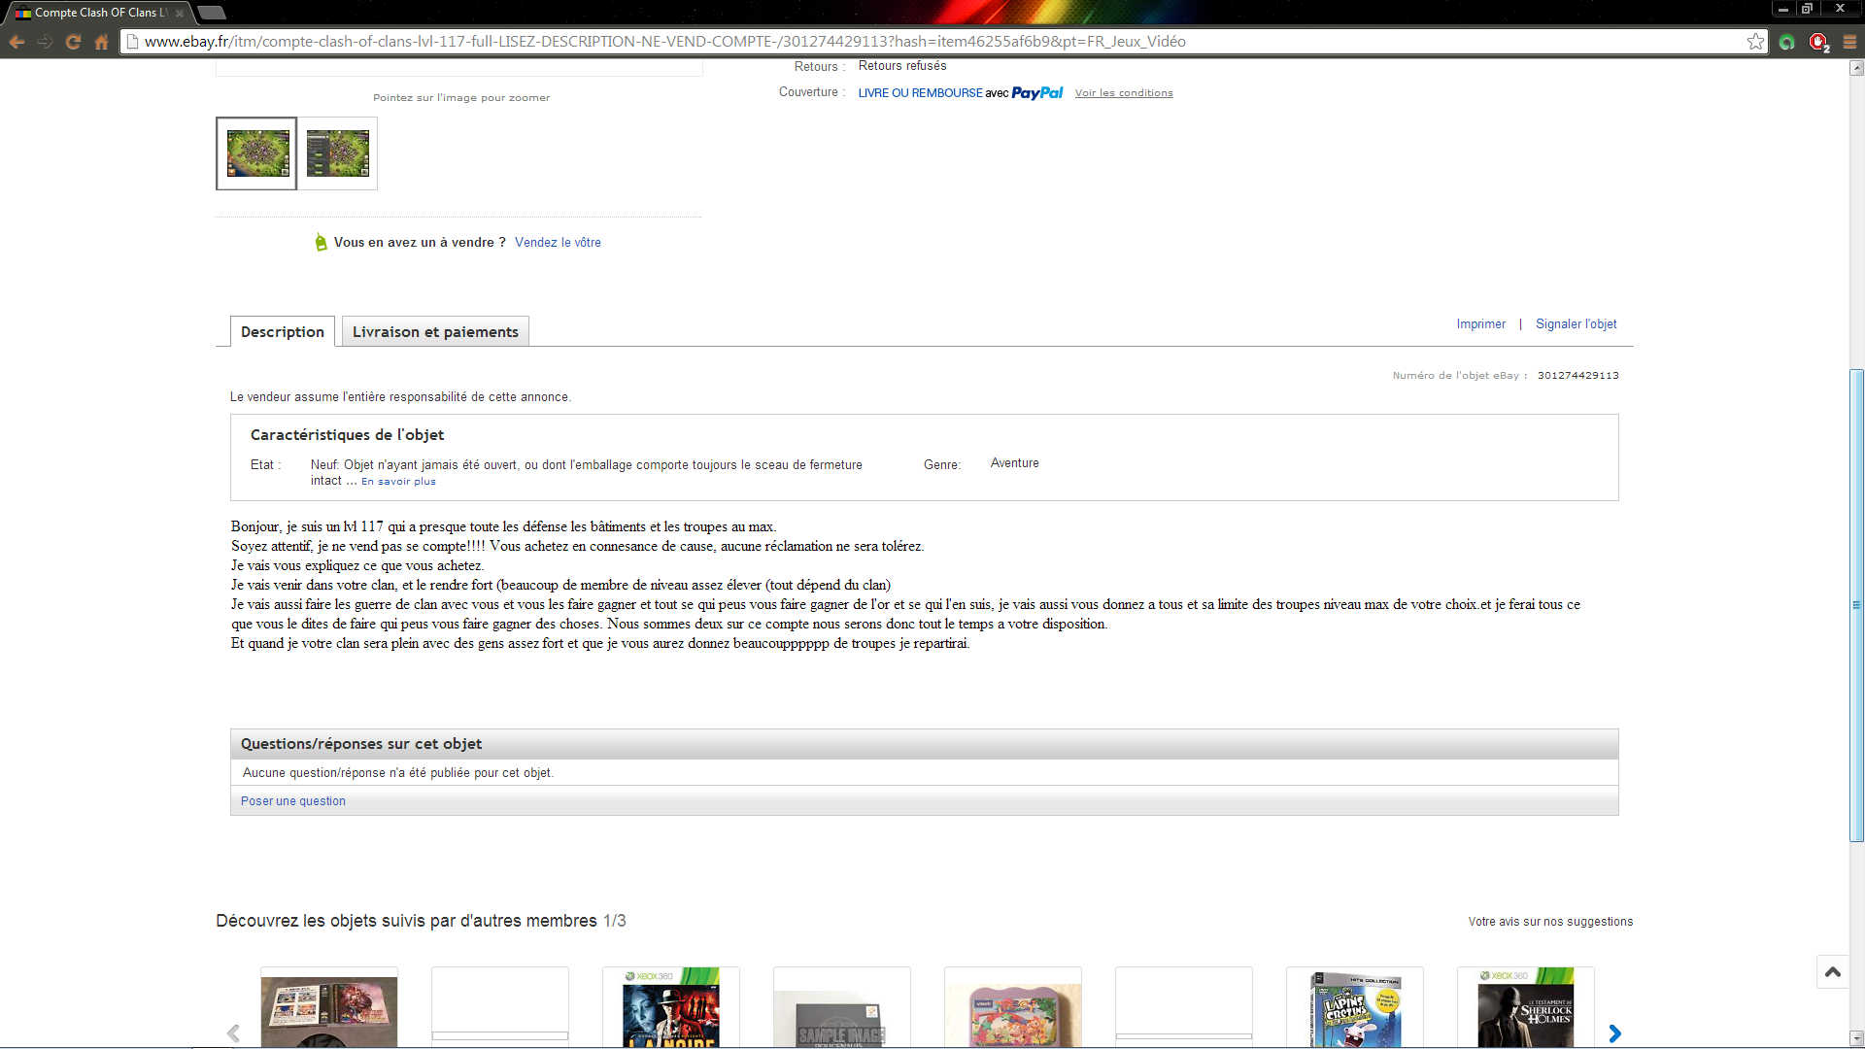Toggle the bookmark star for this page

coord(1756,41)
